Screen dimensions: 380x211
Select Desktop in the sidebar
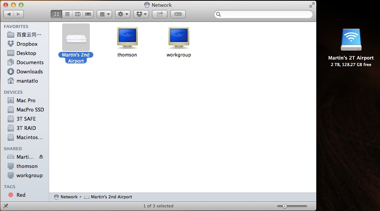25,53
